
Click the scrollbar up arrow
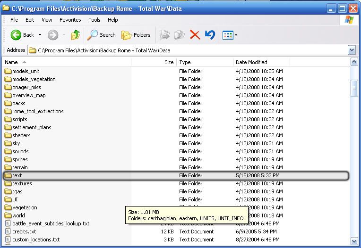pos(354,62)
